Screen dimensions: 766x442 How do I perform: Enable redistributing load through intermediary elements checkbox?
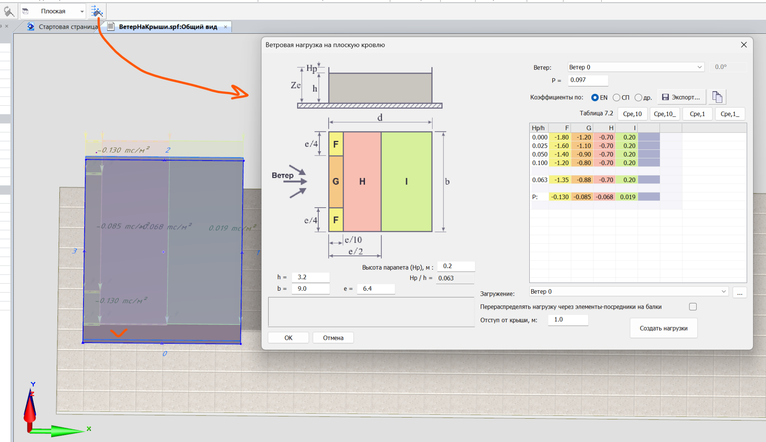coord(692,307)
